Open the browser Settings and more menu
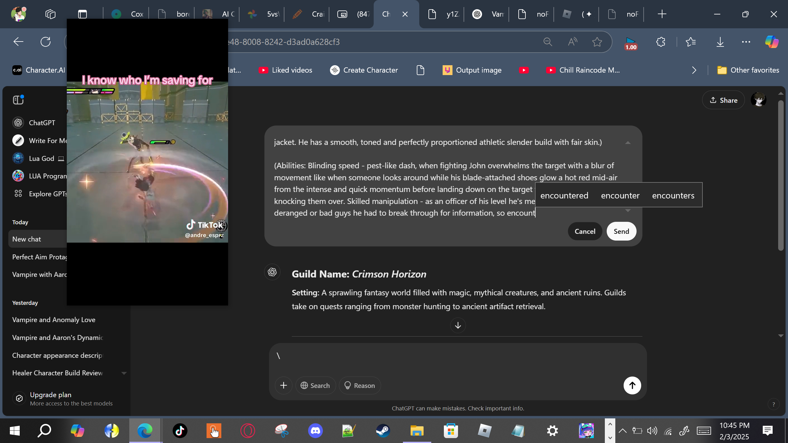Image resolution: width=788 pixels, height=443 pixels. point(746,42)
